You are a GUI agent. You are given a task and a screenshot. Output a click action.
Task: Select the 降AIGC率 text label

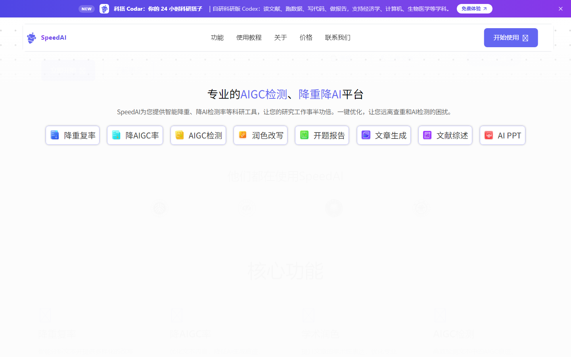[142, 136]
